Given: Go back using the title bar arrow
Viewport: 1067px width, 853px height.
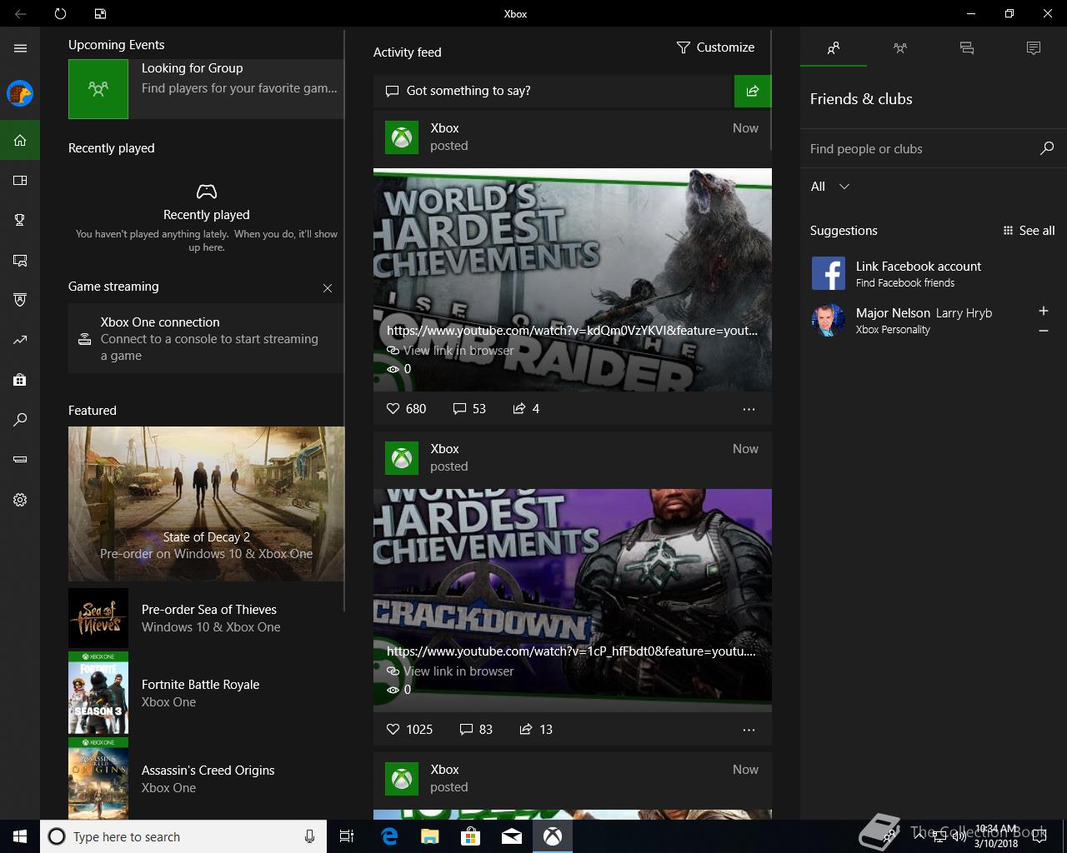Looking at the screenshot, I should (20, 13).
